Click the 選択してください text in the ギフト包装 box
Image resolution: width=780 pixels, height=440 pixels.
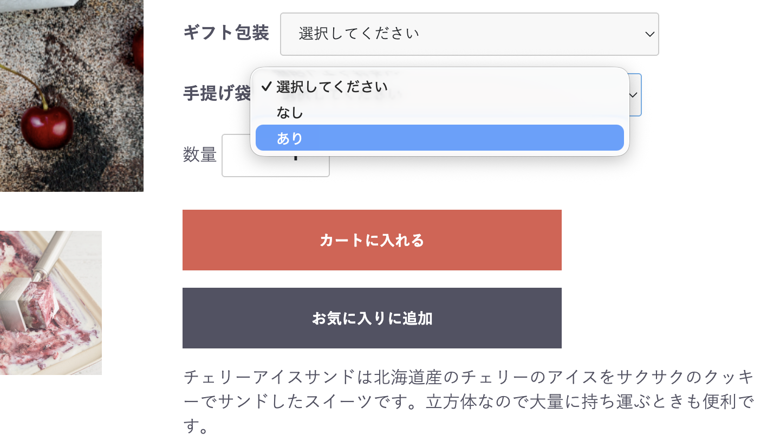[x=359, y=34]
